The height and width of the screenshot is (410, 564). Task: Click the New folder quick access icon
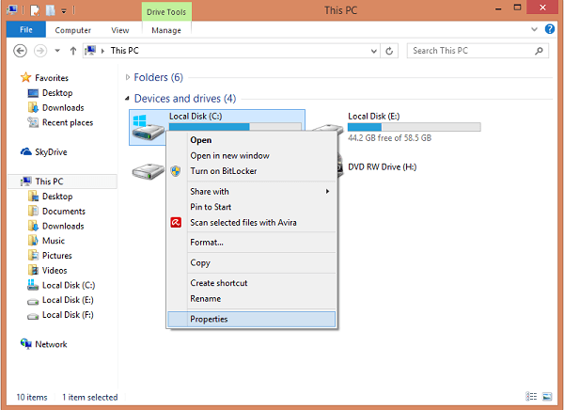50,10
